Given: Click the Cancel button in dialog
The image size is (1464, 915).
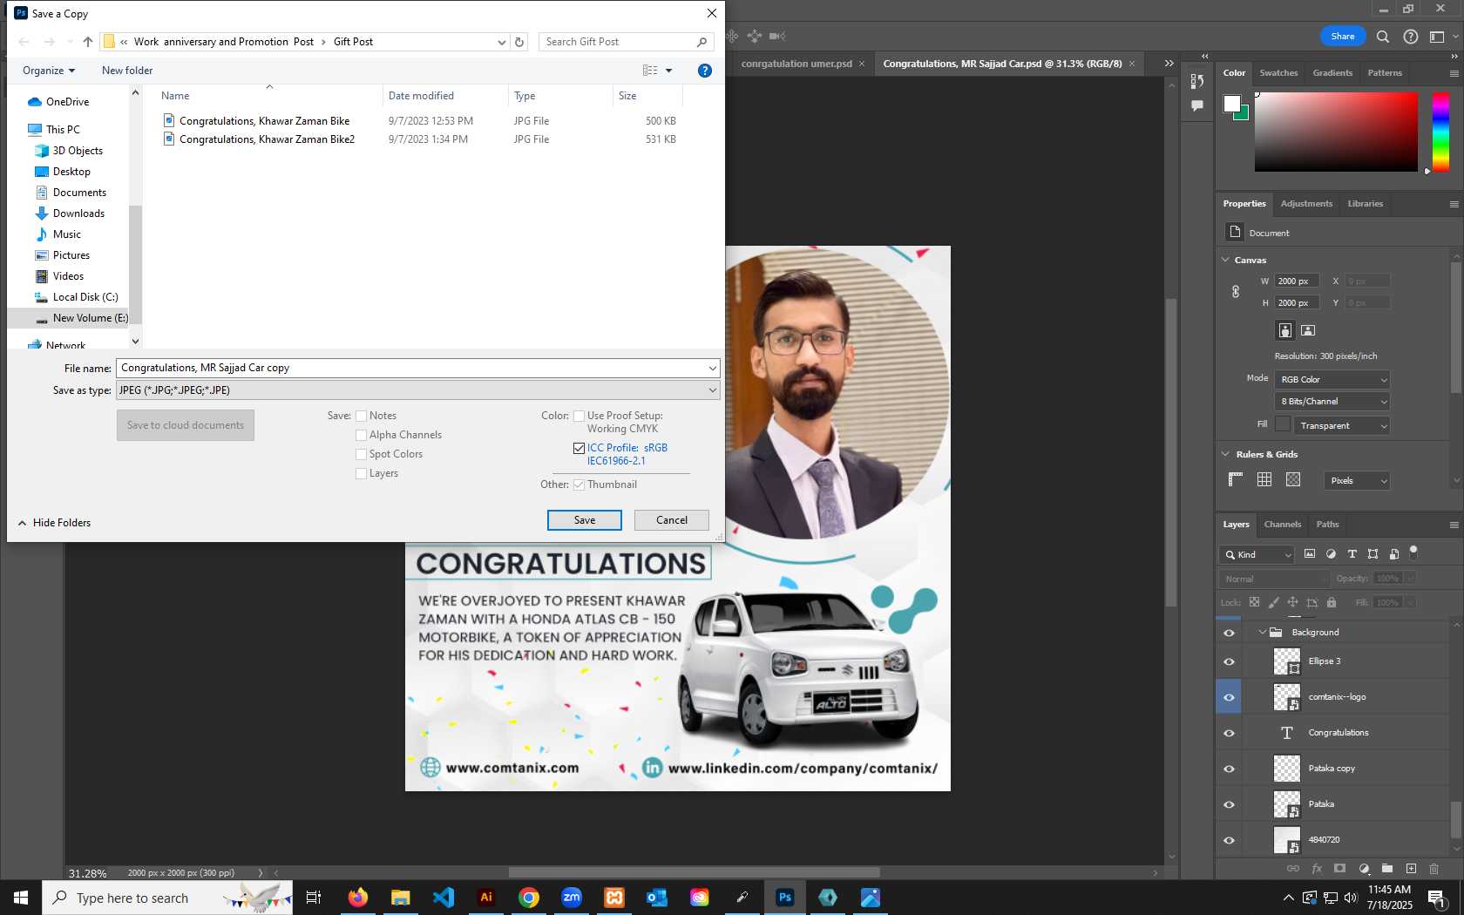Looking at the screenshot, I should tap(672, 520).
